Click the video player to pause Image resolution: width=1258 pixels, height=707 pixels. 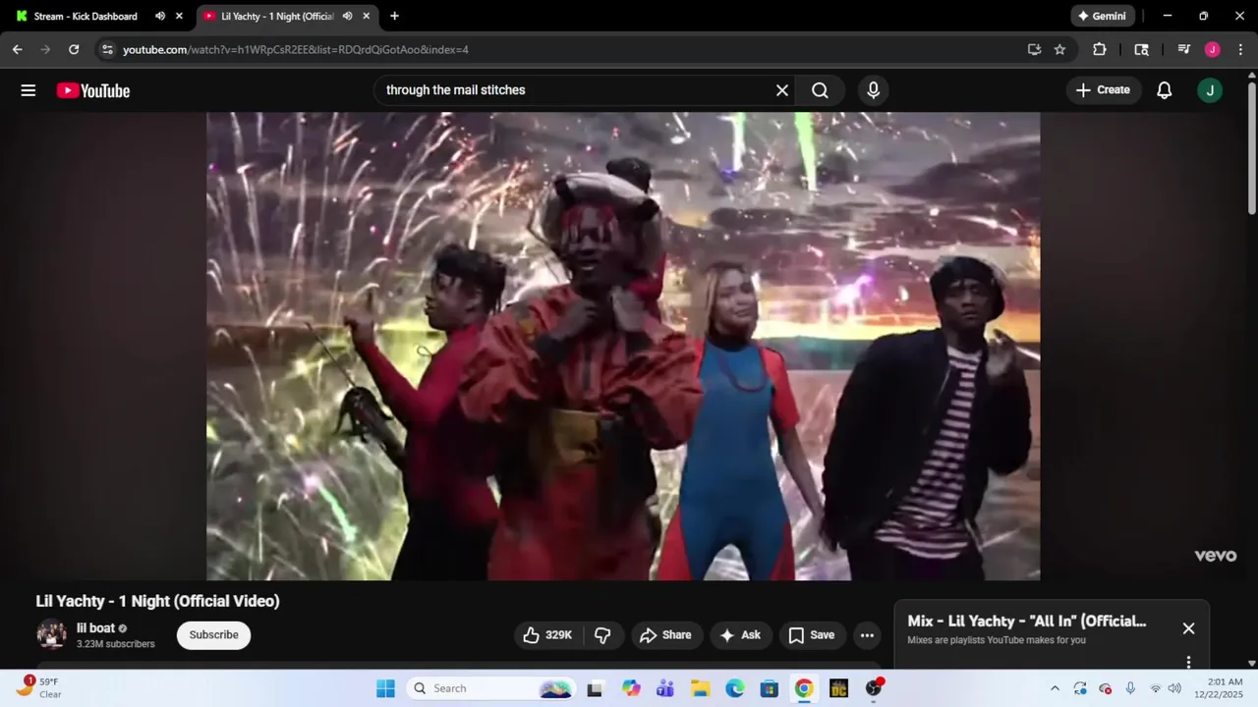pyautogui.click(x=623, y=346)
